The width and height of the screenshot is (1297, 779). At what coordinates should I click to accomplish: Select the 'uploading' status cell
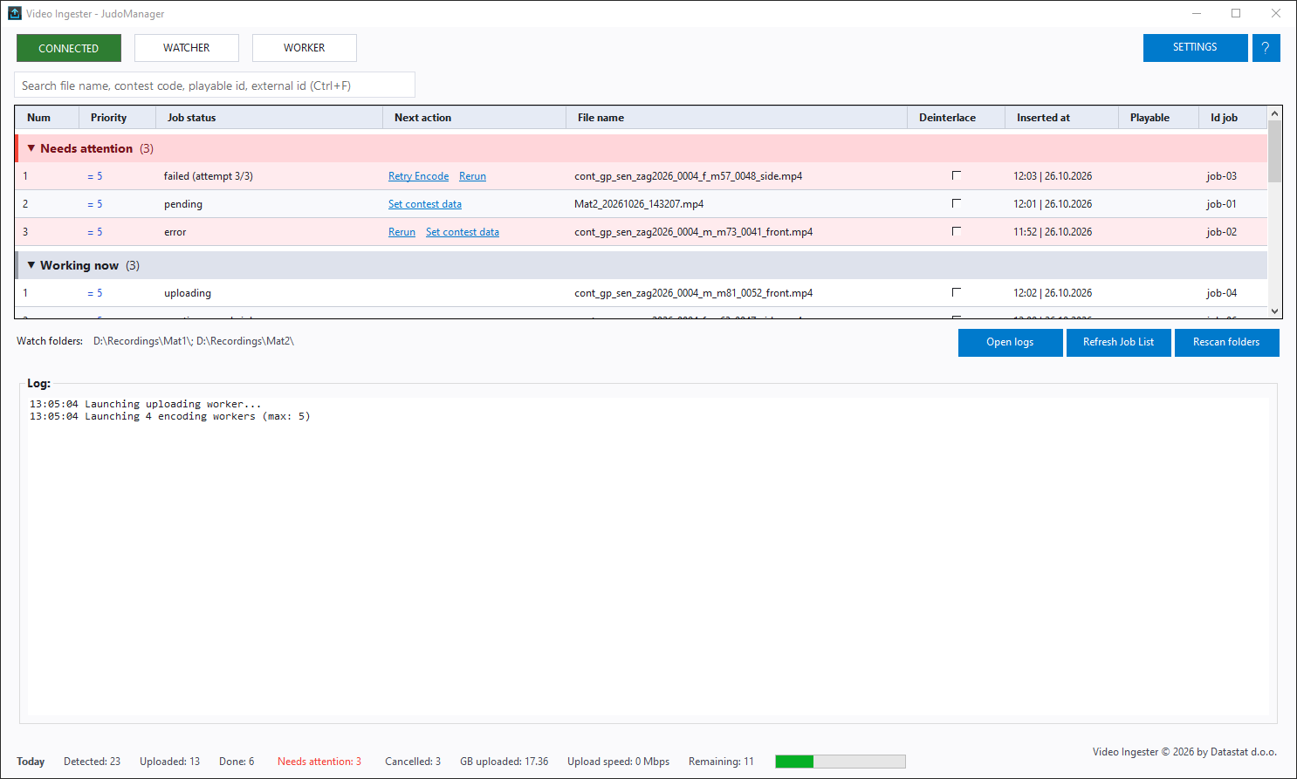point(188,293)
